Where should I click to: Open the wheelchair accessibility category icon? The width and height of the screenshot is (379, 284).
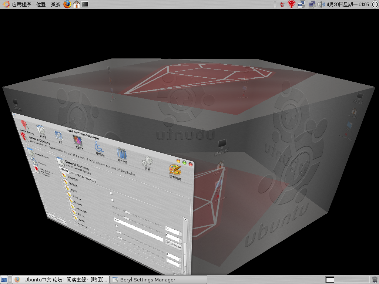[x=99, y=148]
